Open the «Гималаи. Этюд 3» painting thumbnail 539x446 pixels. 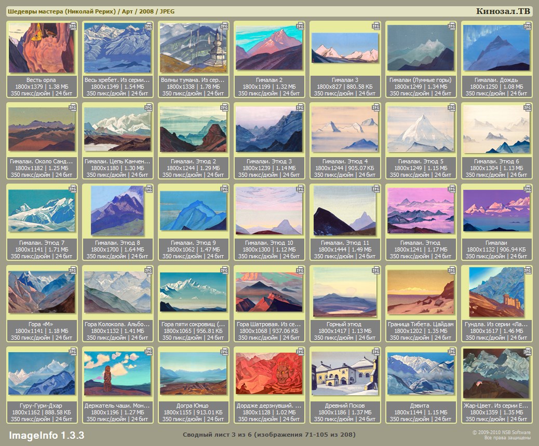point(269,129)
